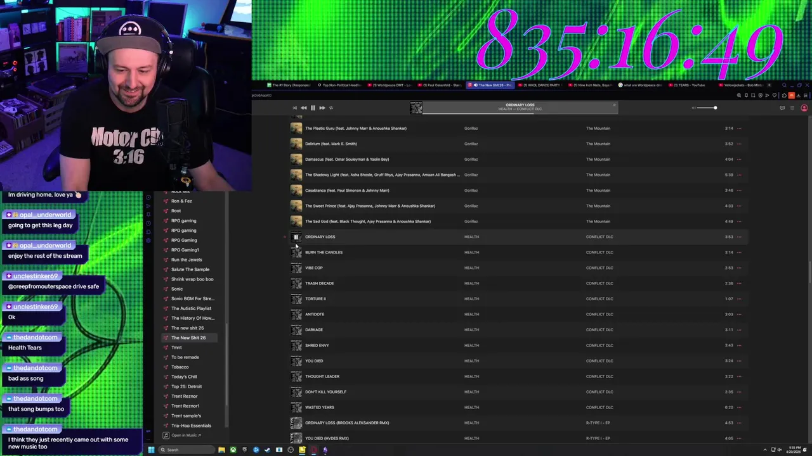Select the track TRASH DECADE
This screenshot has height=456, width=812.
pos(319,283)
